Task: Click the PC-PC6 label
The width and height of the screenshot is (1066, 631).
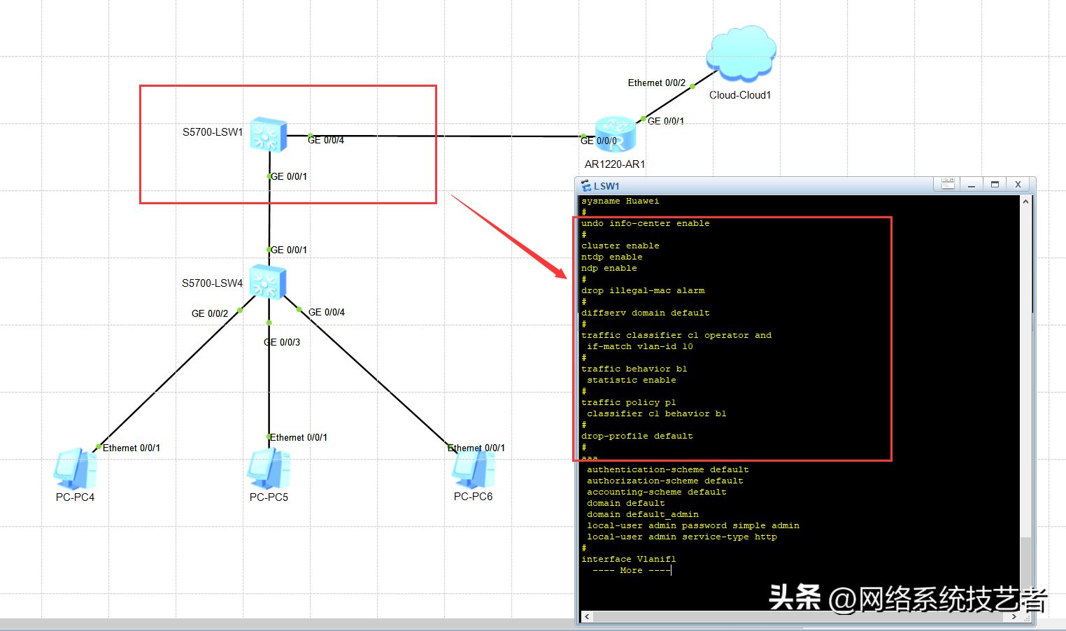Action: [473, 497]
